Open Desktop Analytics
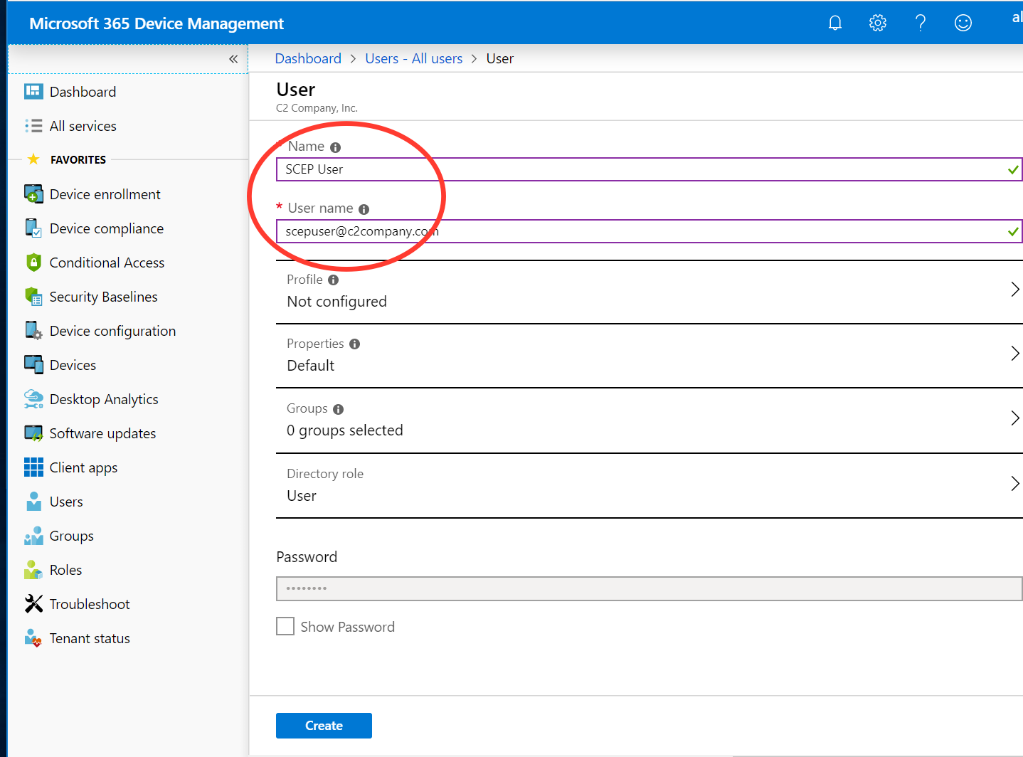Screen dimensions: 1023x757 104,398
